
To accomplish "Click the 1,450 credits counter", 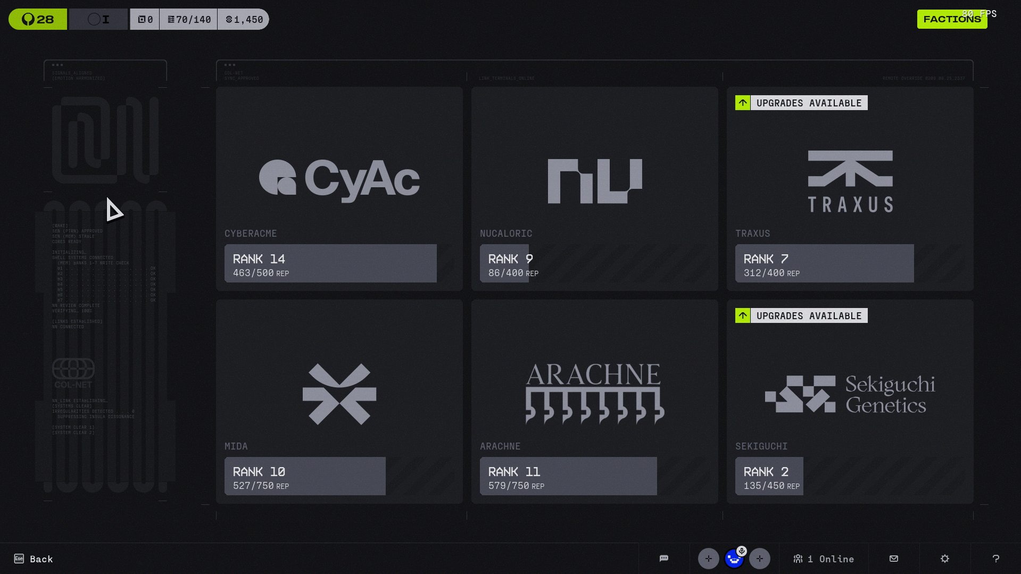I will pyautogui.click(x=244, y=19).
